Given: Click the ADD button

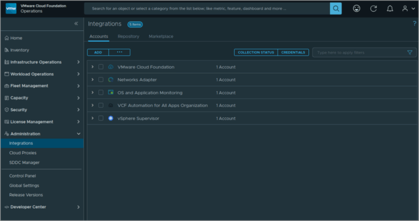Looking at the screenshot, I should pos(98,52).
